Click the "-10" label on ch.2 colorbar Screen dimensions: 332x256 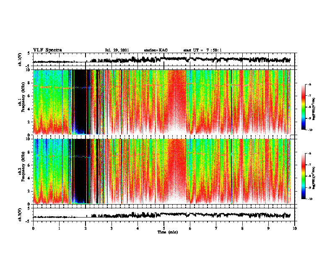point(311,199)
